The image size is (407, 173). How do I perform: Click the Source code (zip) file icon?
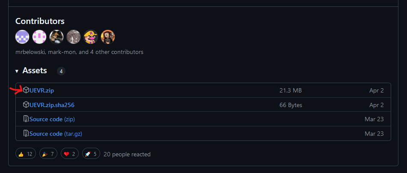click(x=26, y=119)
